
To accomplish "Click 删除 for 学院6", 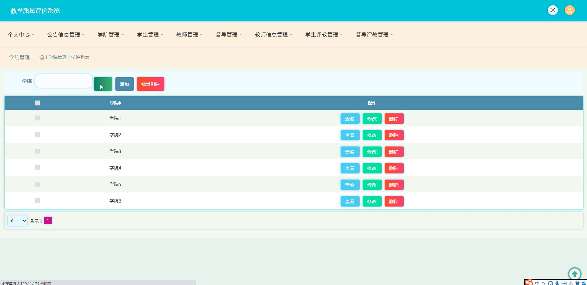I will [x=394, y=201].
